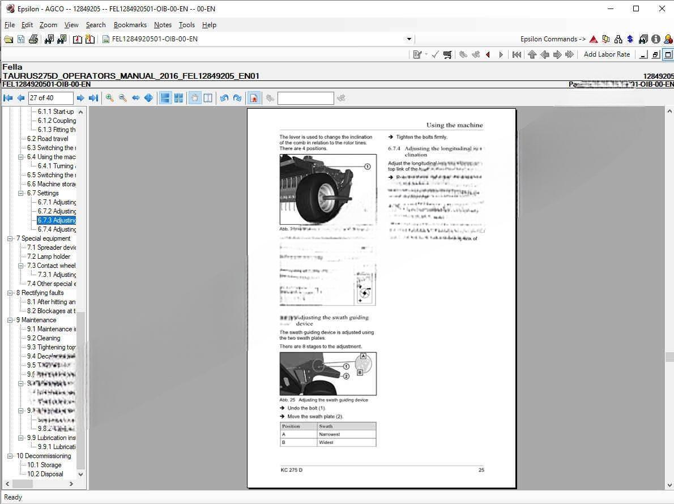The height and width of the screenshot is (504, 674).
Task: Click the zoom out magnifier icon
Action: 122,98
